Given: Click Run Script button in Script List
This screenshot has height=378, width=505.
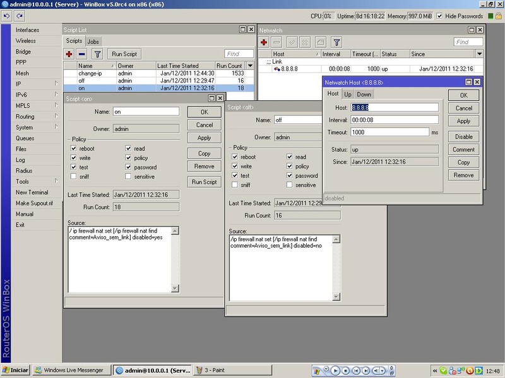Looking at the screenshot, I should pyautogui.click(x=123, y=54).
